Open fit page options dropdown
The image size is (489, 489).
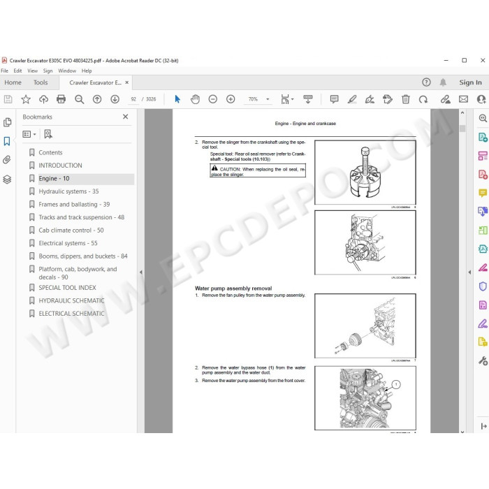pos(287,99)
